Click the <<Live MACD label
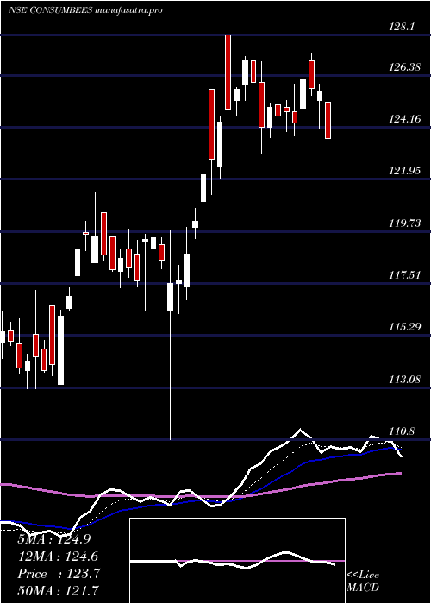The width and height of the screenshot is (431, 604). click(363, 582)
